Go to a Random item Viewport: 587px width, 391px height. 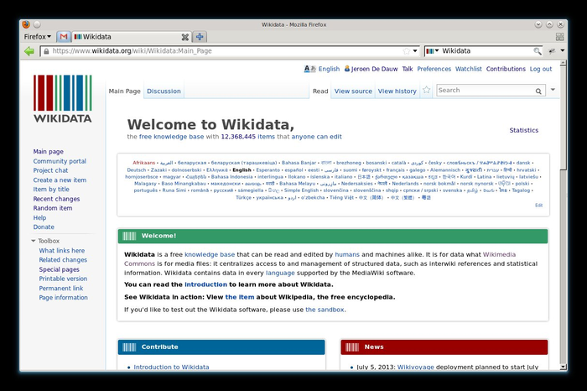point(52,208)
